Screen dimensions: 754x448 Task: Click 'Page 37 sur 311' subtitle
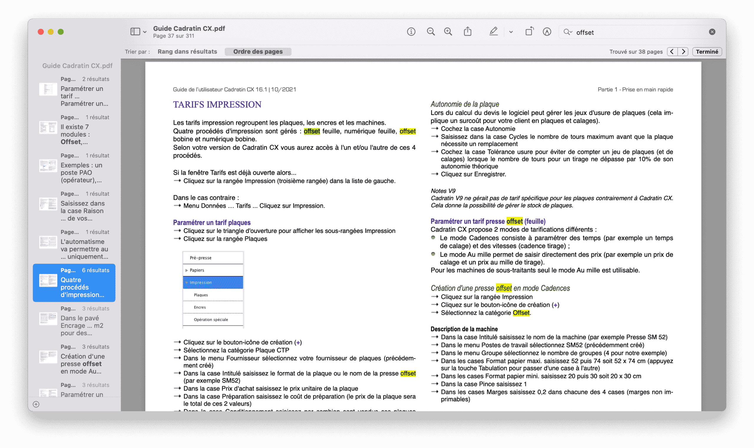[x=173, y=36]
